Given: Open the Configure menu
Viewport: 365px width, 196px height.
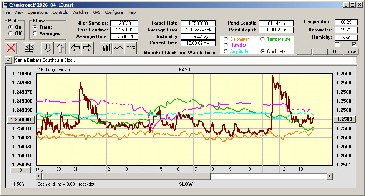Looking at the screenshot, I should 114,12.
